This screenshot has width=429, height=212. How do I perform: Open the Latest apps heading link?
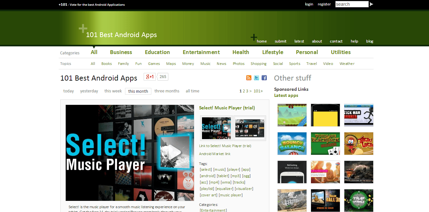[x=286, y=95]
